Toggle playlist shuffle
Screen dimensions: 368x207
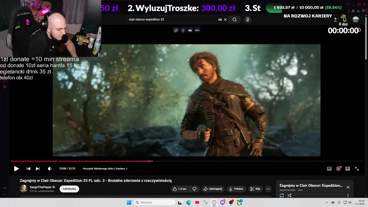tap(289, 195)
